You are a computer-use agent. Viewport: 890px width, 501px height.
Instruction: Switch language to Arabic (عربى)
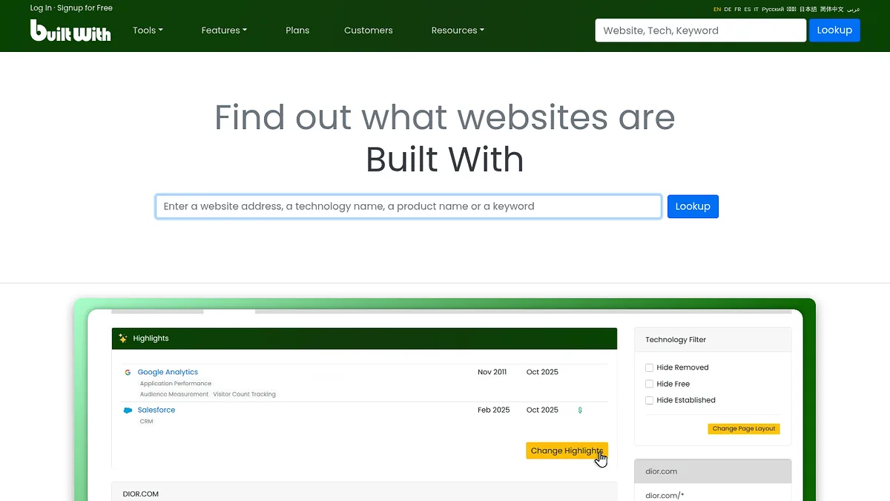click(854, 10)
